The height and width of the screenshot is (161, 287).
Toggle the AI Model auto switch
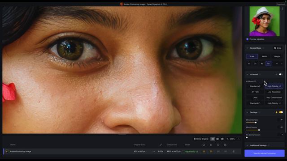pos(281,75)
